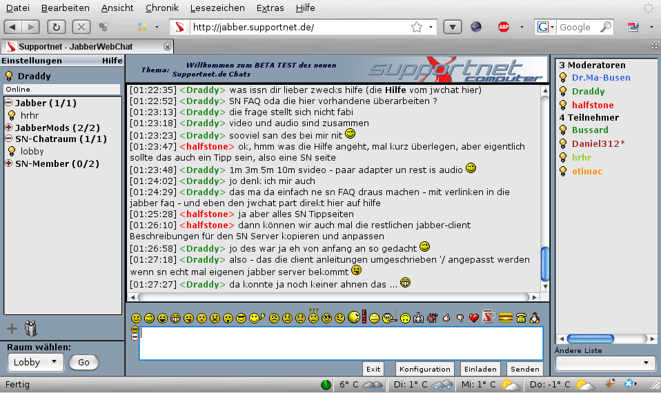
Task: Click the globe icon in toolbar
Action: (x=476, y=27)
